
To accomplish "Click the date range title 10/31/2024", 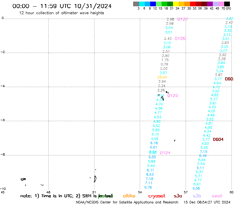I will tap(62, 6).
